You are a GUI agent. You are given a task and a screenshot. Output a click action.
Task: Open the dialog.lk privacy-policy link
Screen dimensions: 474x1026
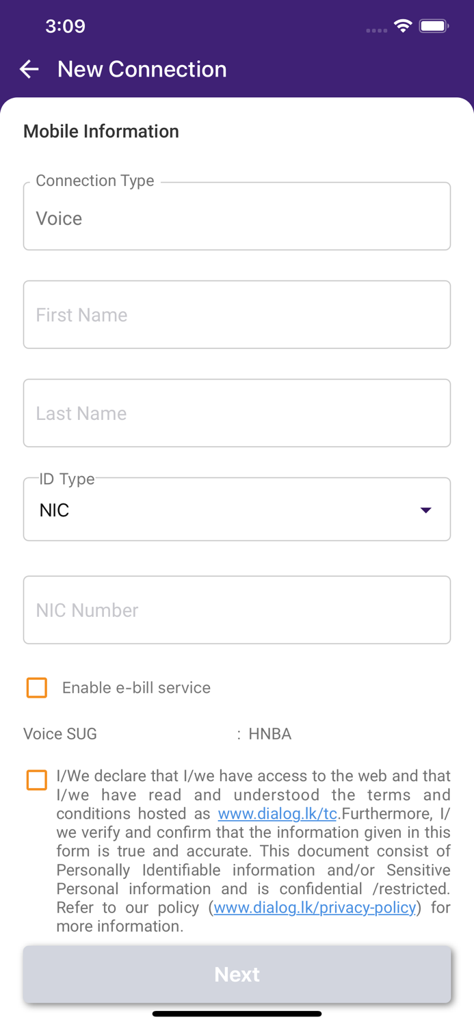coord(315,908)
